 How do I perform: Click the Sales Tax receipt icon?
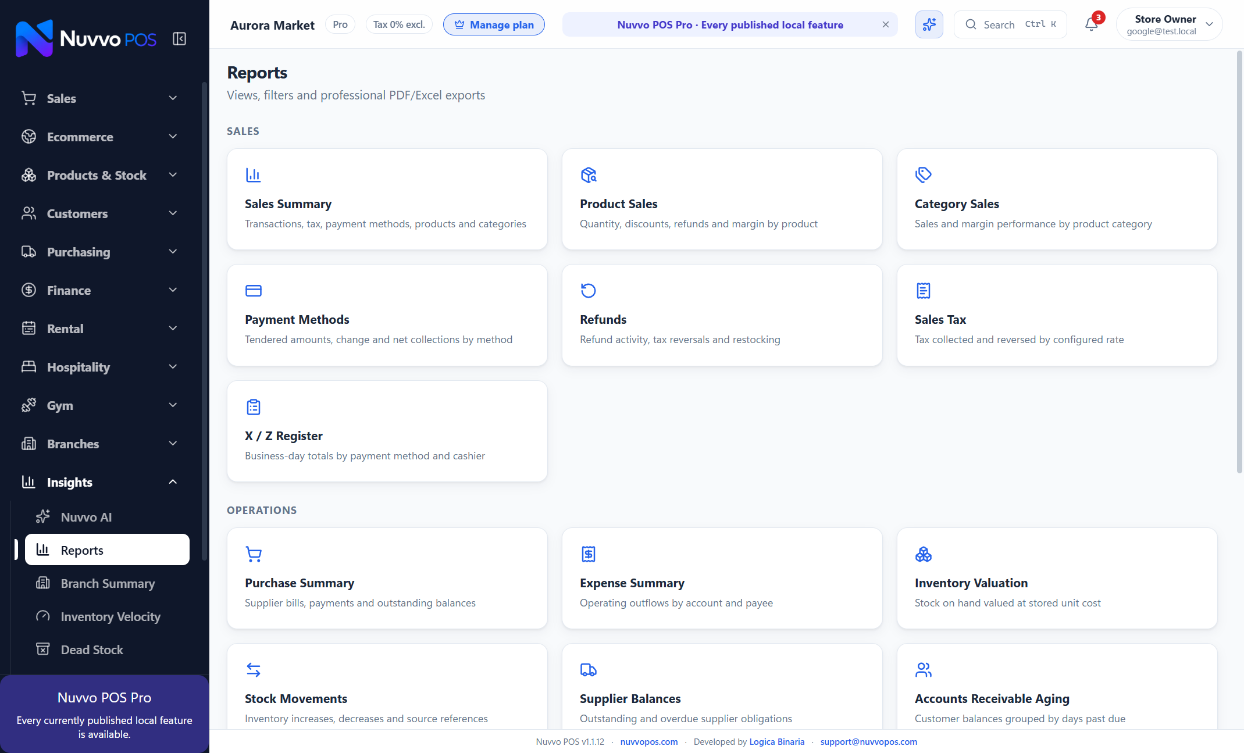tap(923, 290)
